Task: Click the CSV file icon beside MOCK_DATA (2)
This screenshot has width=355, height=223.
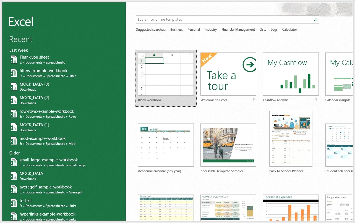Action: [14, 100]
